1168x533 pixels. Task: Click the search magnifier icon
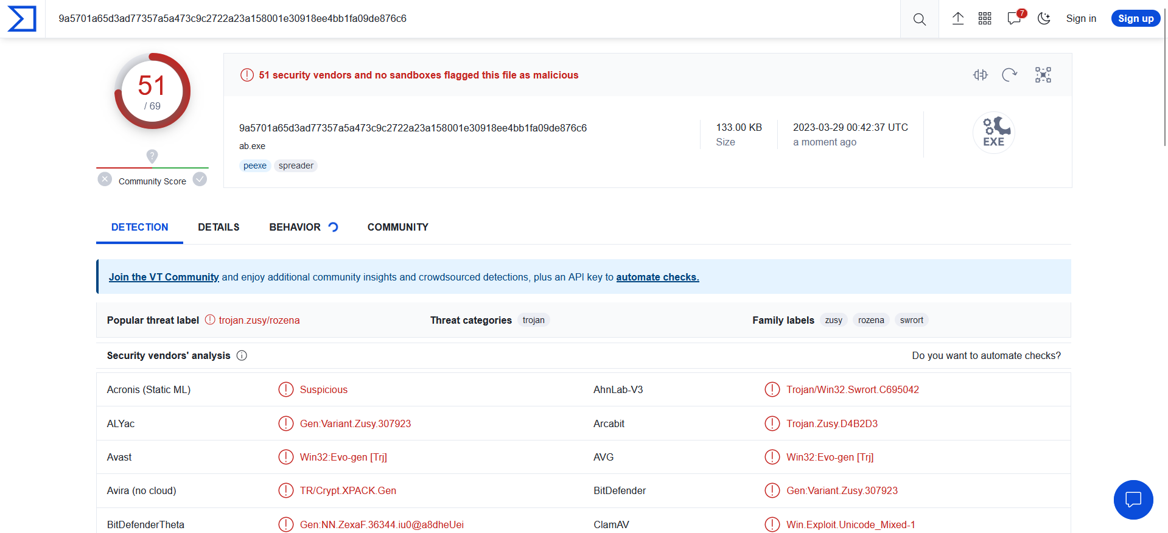(x=919, y=19)
